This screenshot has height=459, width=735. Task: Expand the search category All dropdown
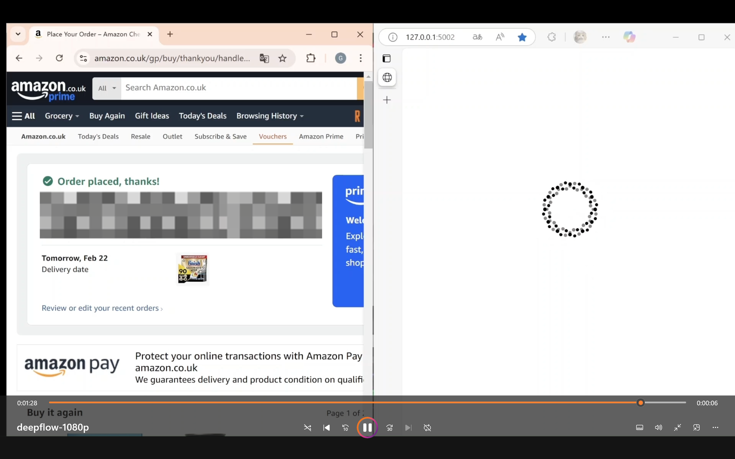pos(107,88)
